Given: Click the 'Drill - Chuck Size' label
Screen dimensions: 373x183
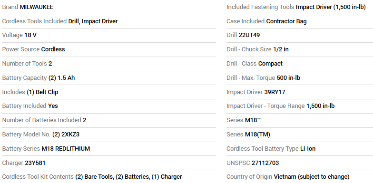Looking at the screenshot, I should pos(249,49).
